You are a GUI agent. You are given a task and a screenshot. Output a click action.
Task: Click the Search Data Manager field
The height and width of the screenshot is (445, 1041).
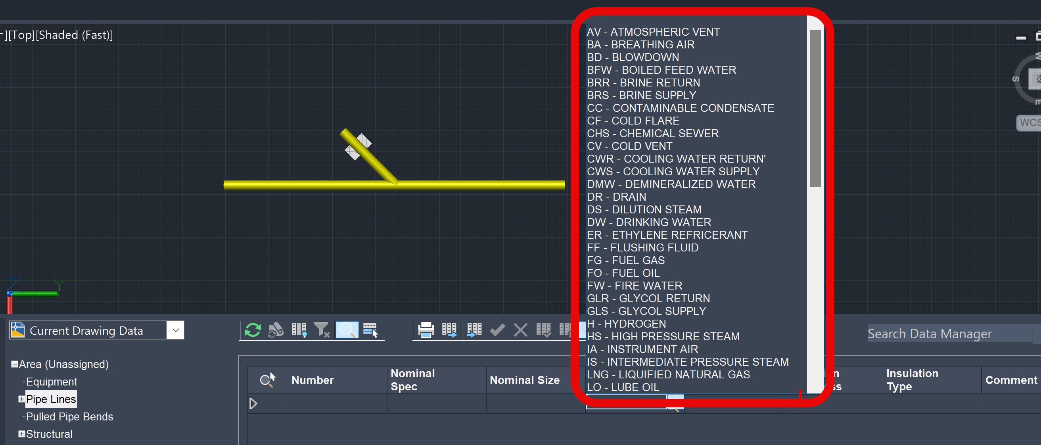[950, 334]
